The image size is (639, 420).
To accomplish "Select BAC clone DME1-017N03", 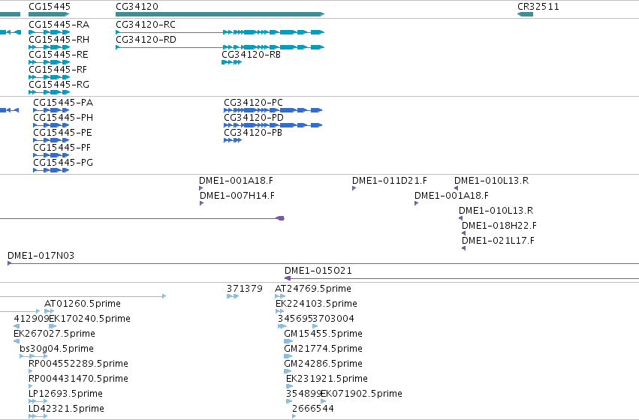I will (x=41, y=256).
